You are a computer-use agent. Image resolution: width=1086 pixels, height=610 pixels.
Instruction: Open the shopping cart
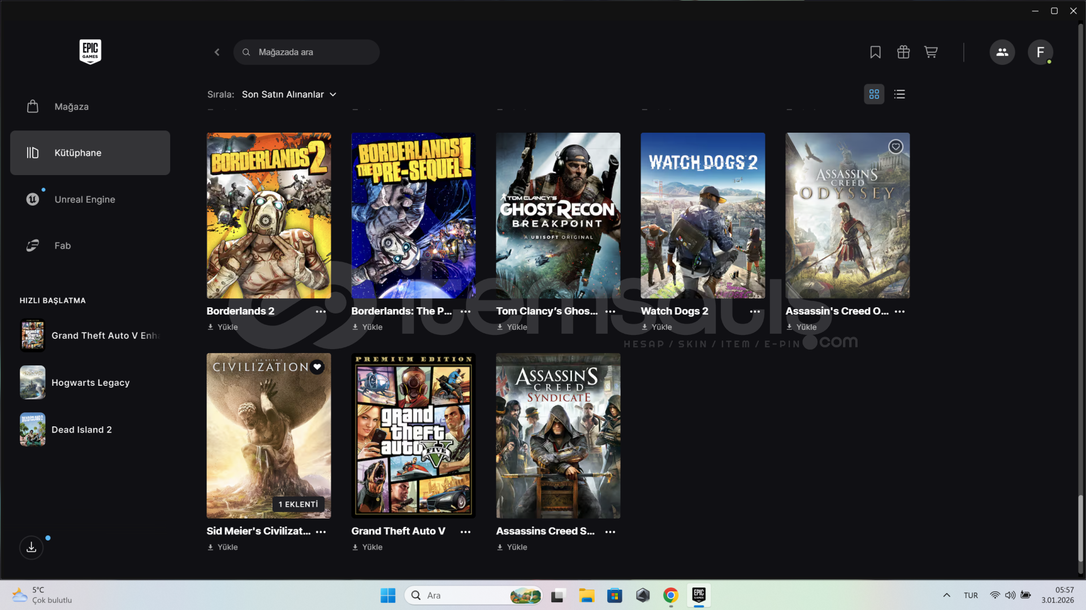(x=931, y=52)
